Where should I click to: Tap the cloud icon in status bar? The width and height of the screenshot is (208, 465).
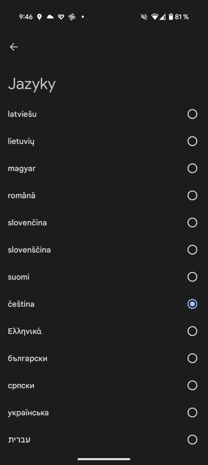coord(50,17)
